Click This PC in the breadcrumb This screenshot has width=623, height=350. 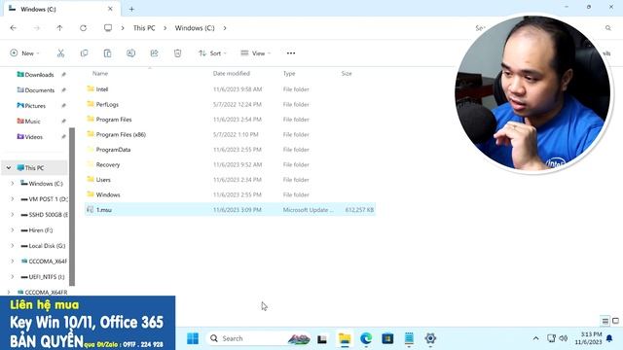[144, 28]
